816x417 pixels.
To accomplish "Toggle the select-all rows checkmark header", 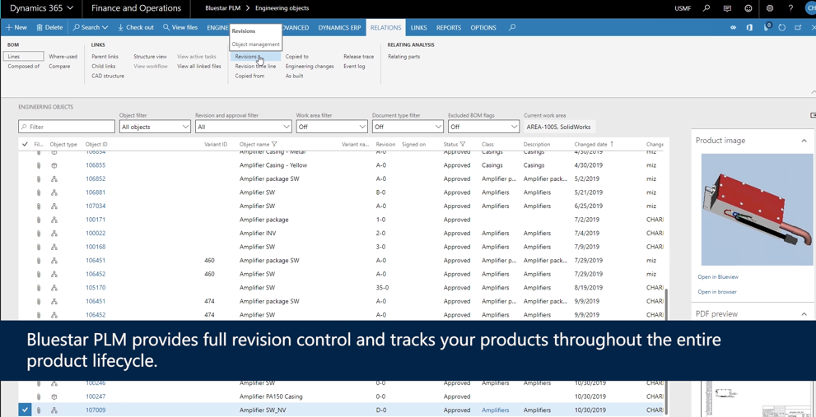I will click(25, 145).
